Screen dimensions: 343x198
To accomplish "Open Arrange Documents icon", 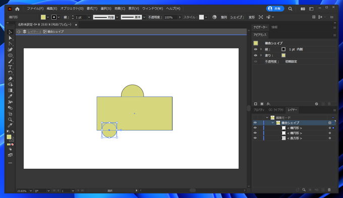I will [x=303, y=9].
